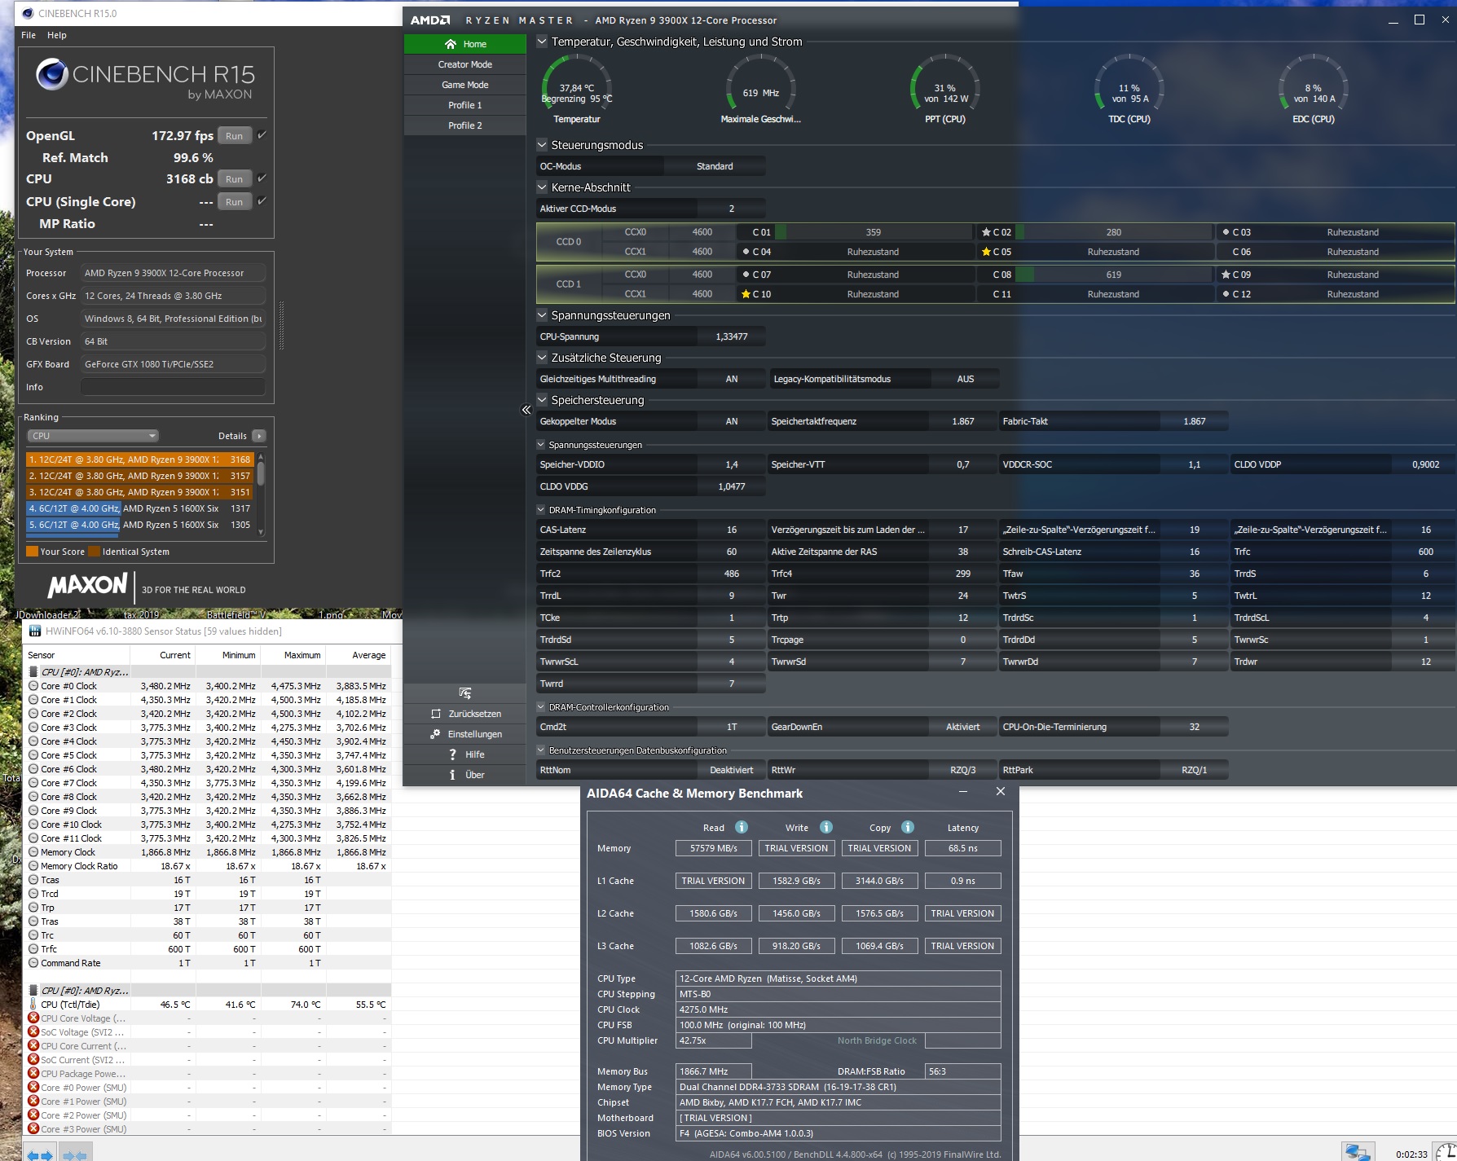Click thermometer icon on CPU (Tctl/Tdie) row
Screen dimensions: 1457x1161
click(x=33, y=1004)
